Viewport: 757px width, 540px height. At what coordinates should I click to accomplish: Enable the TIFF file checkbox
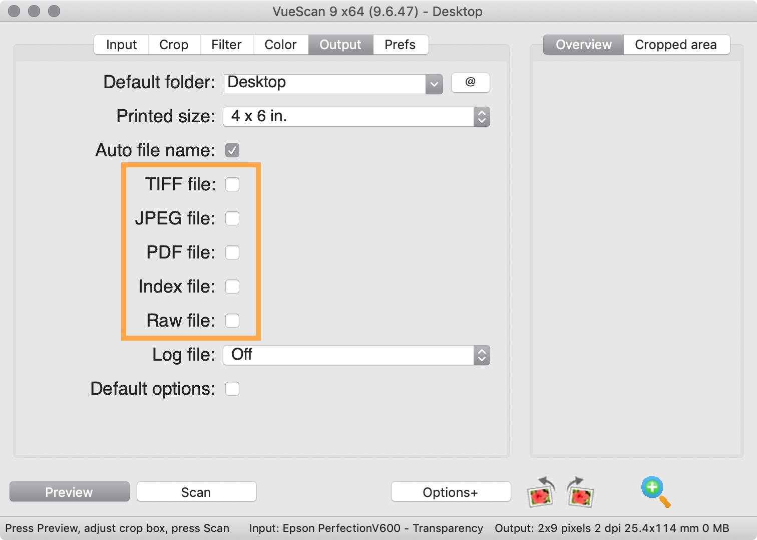click(232, 184)
